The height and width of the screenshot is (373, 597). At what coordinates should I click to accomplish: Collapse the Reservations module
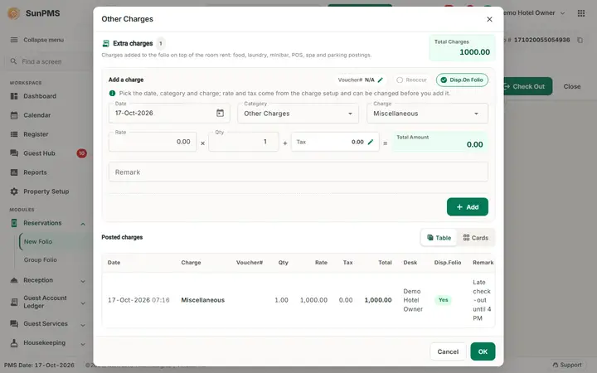[83, 224]
